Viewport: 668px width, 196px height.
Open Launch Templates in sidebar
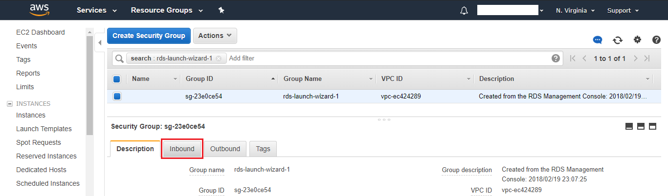pos(44,129)
